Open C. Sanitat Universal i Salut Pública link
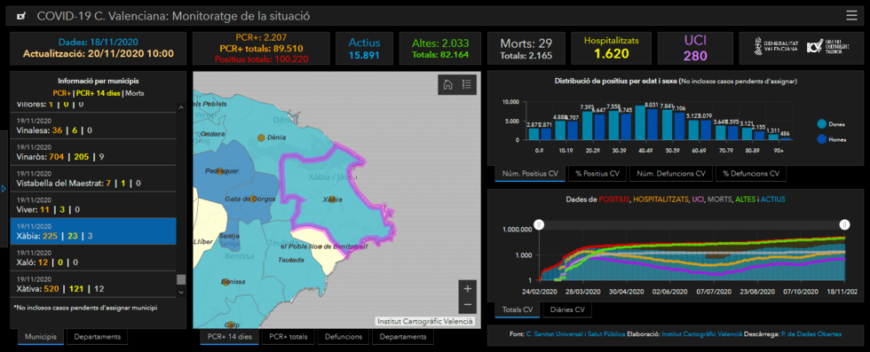Screen dimensions: 870x352 click(x=575, y=334)
